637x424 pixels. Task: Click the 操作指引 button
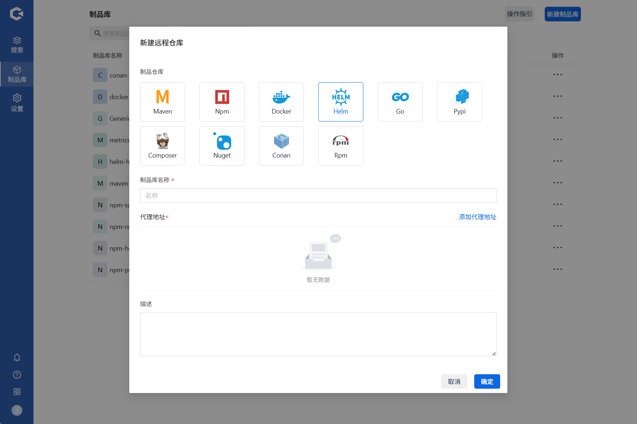click(519, 14)
